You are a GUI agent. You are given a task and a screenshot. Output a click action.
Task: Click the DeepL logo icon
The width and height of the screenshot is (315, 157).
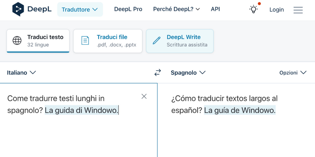18,9
